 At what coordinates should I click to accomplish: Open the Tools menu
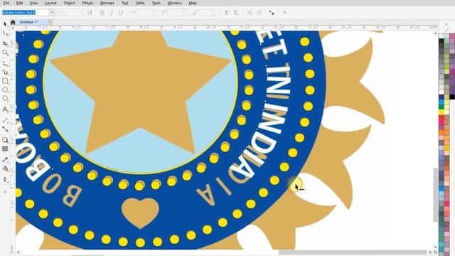pos(156,3)
